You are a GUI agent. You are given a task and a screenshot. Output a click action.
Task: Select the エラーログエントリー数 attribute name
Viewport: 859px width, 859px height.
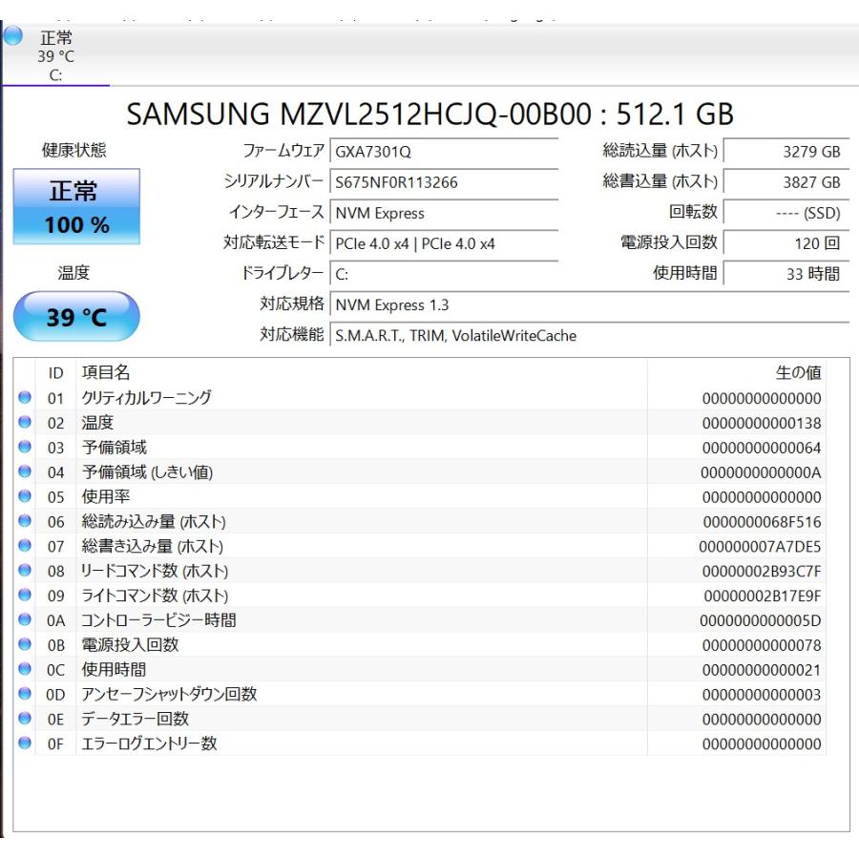click(x=149, y=743)
